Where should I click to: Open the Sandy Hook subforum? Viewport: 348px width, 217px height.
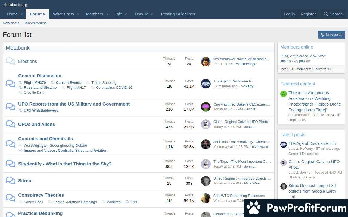pos(33,202)
